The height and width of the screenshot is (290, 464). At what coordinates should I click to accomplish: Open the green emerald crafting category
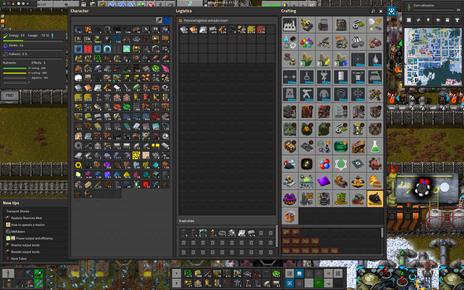tap(341, 146)
